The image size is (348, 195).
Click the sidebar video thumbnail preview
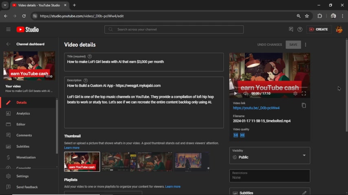coord(29,66)
